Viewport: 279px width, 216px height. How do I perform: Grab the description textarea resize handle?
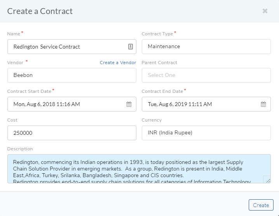point(268,180)
